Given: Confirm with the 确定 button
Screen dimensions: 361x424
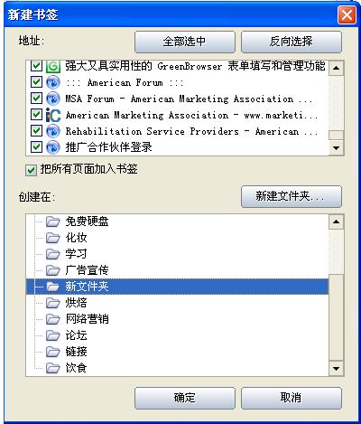Looking at the screenshot, I should (185, 398).
